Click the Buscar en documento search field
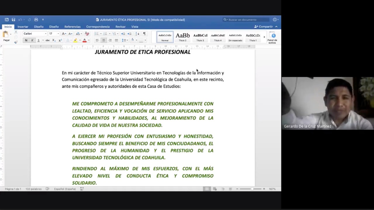This screenshot has height=210, width=374. click(x=248, y=20)
